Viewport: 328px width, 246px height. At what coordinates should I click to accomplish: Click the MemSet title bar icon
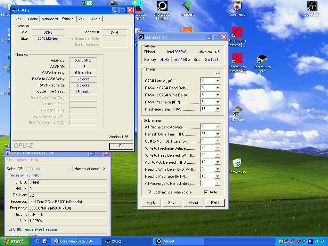pos(141,37)
